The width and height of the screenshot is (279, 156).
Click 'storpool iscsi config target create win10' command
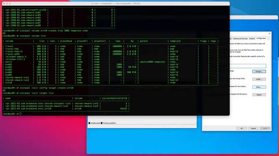pyautogui.click(x=47, y=88)
